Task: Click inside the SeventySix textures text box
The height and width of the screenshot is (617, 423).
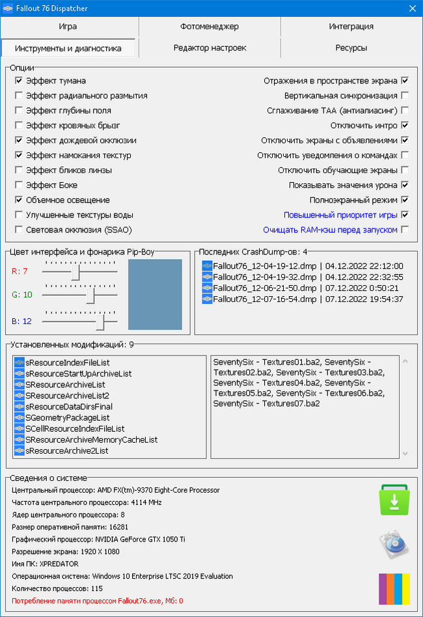Action: coord(305,407)
